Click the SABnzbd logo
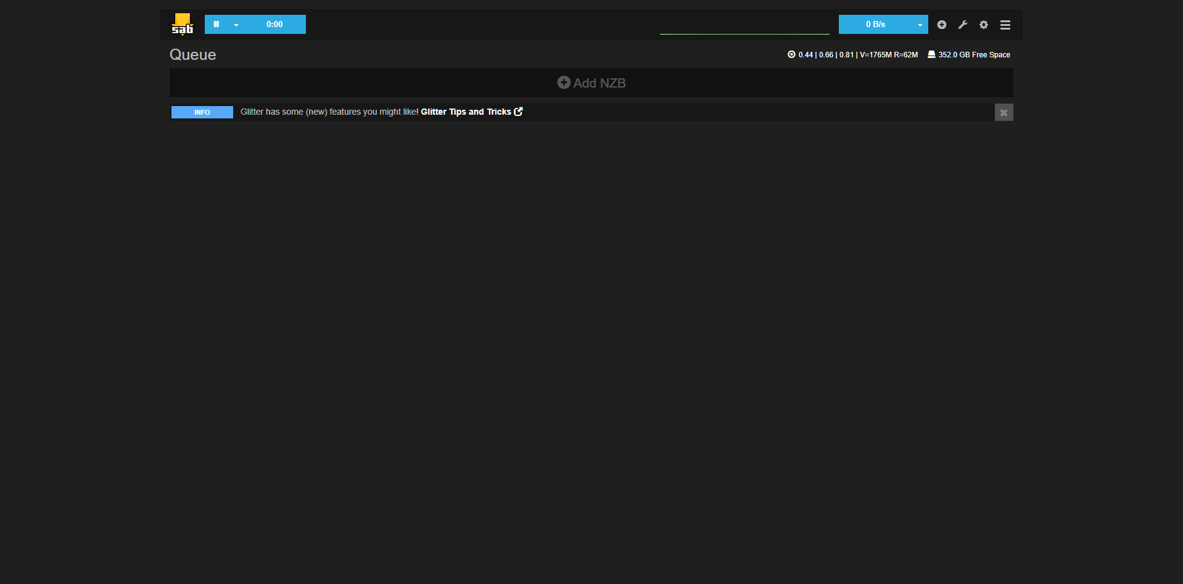This screenshot has width=1183, height=584. (182, 25)
